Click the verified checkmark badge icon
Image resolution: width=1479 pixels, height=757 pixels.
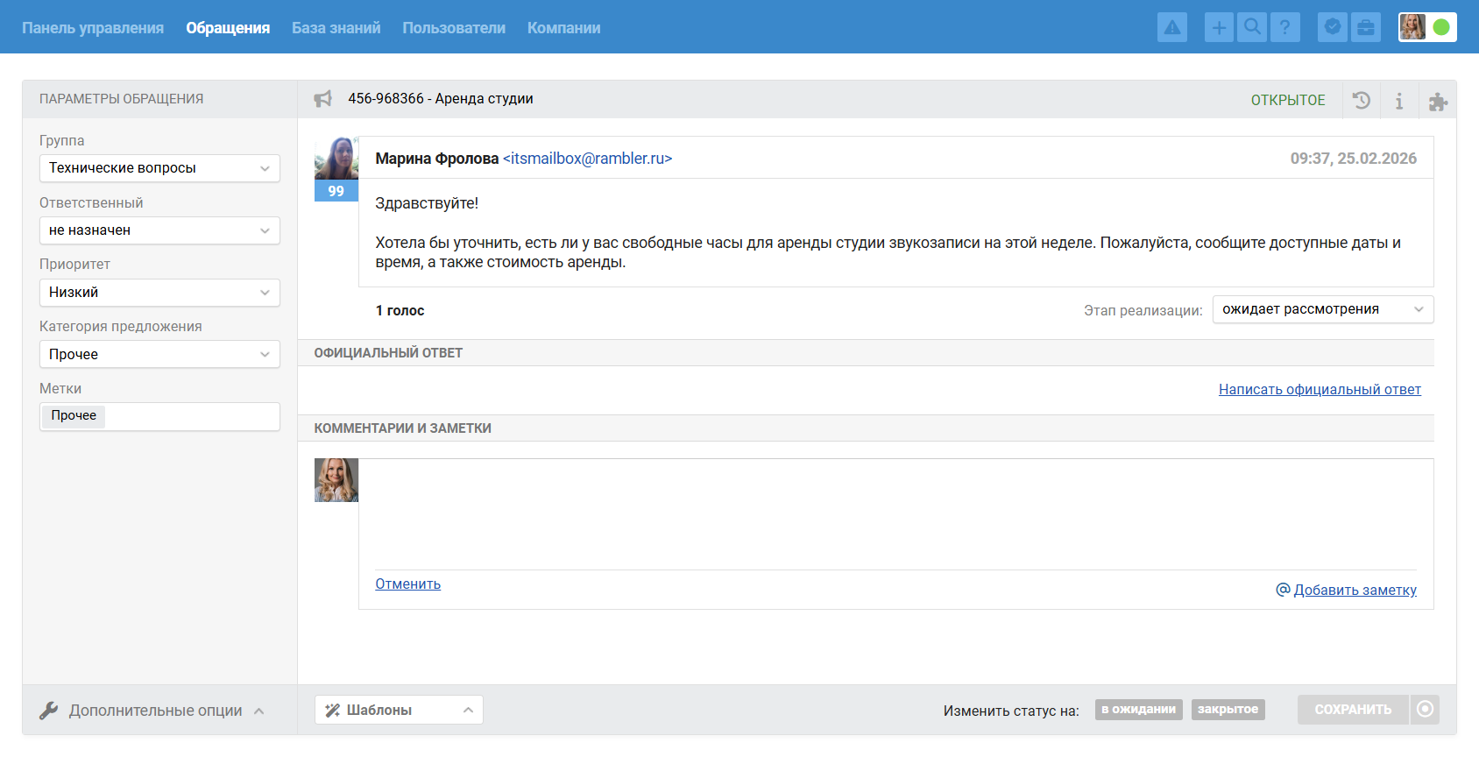click(1332, 28)
